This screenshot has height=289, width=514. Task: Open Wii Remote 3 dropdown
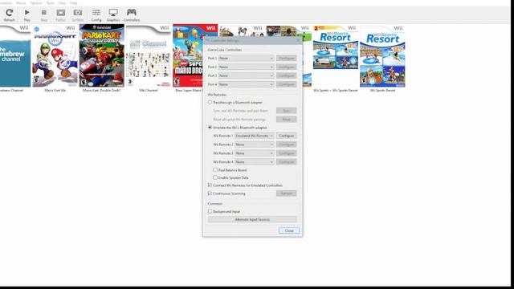(x=254, y=153)
